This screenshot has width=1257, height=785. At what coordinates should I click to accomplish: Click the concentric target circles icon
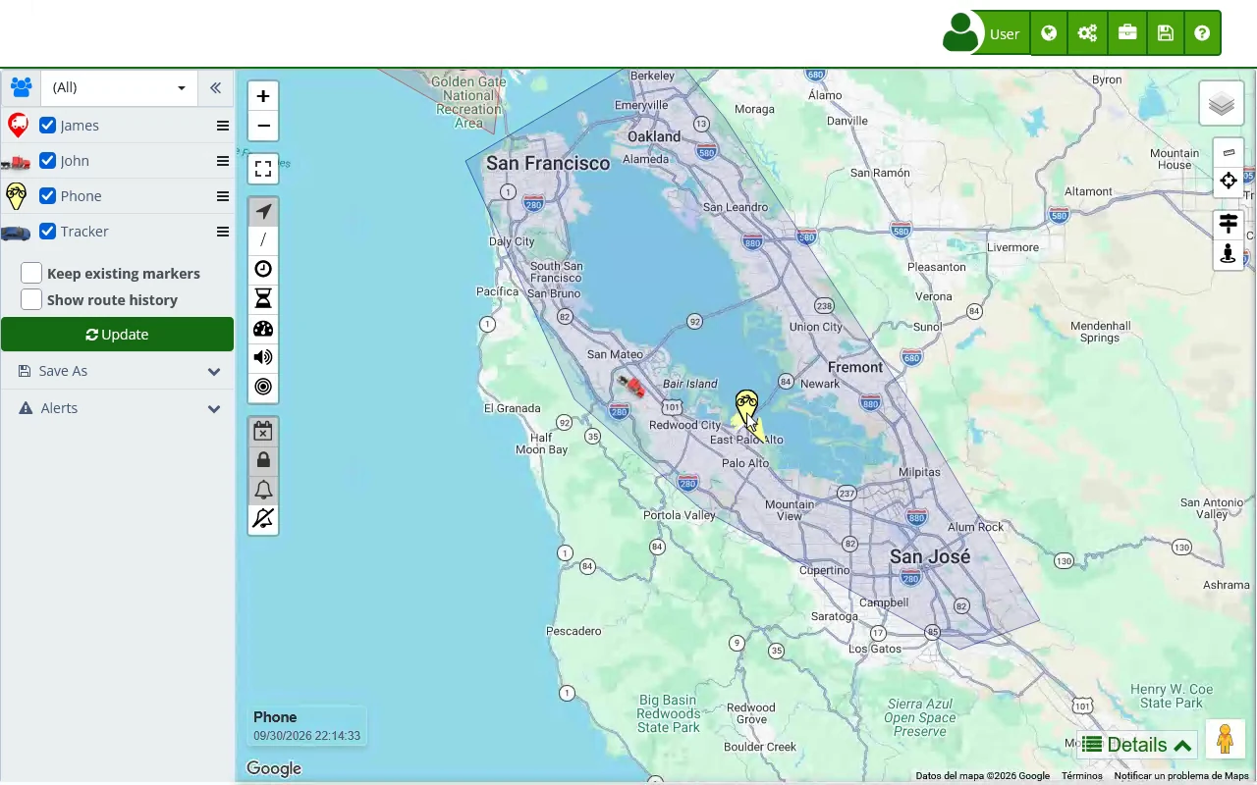(263, 387)
